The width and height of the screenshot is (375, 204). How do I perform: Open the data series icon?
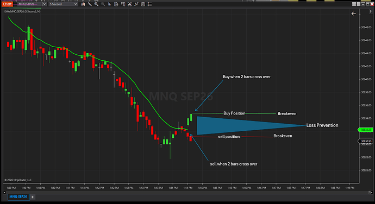click(116, 4)
